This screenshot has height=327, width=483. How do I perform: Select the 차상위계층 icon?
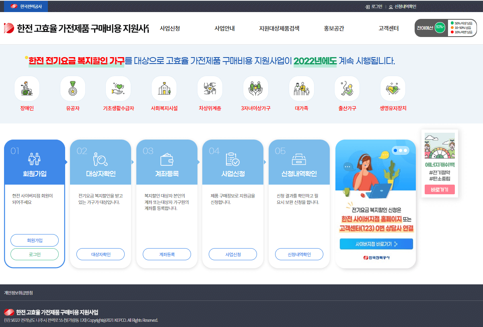click(x=210, y=88)
